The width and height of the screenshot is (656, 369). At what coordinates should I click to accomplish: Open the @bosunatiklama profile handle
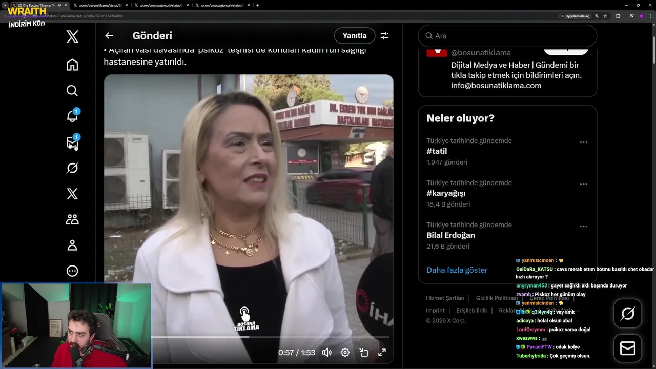[481, 53]
